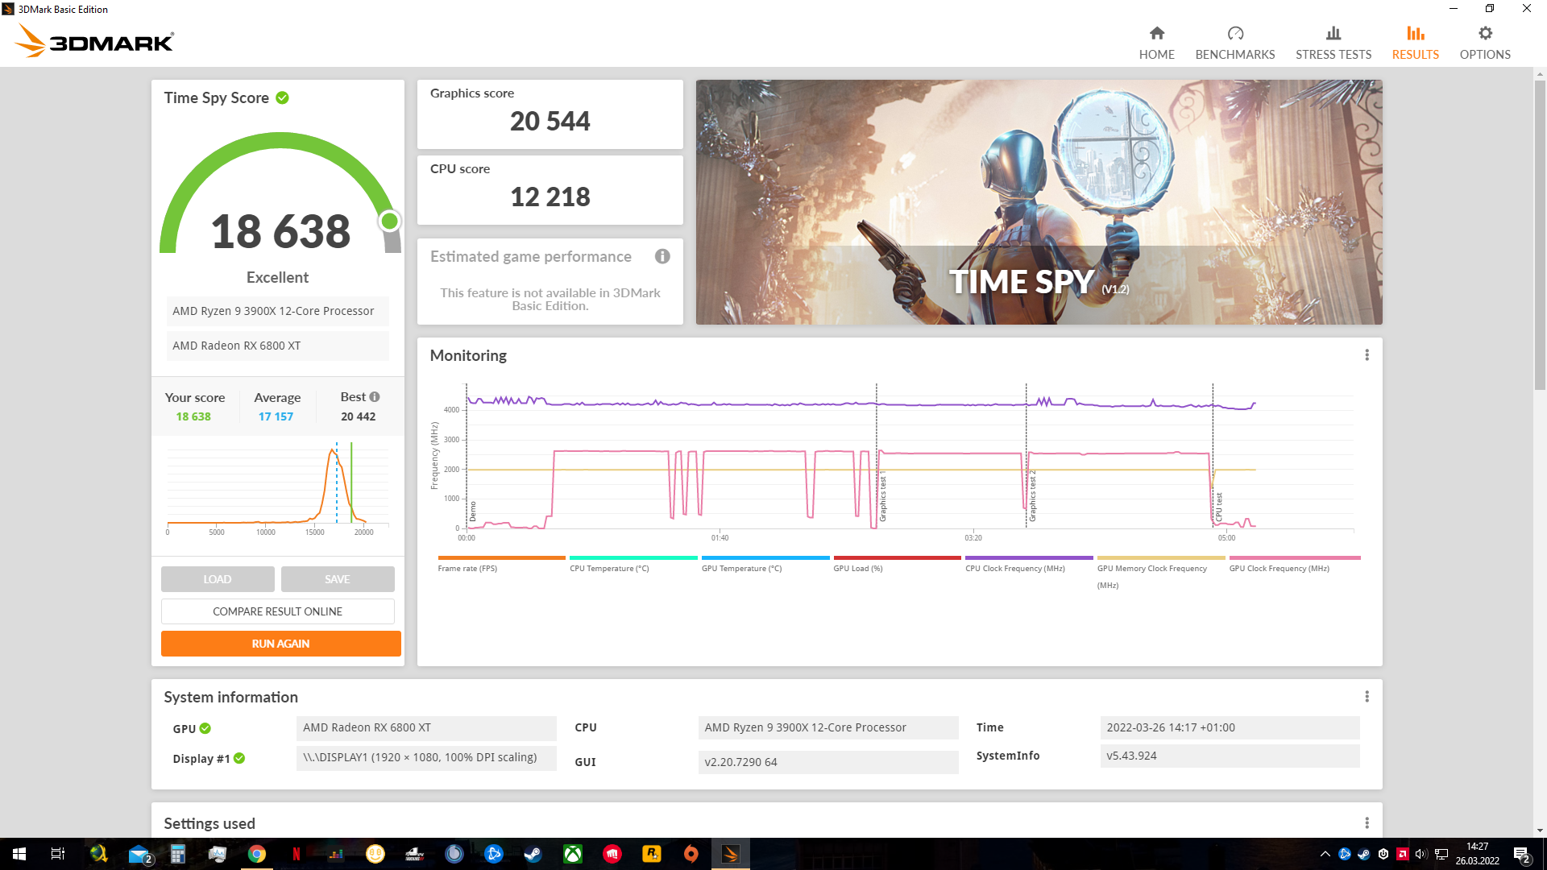Click the GPU Load red legend bar
The width and height of the screenshot is (1547, 870).
pyautogui.click(x=897, y=557)
